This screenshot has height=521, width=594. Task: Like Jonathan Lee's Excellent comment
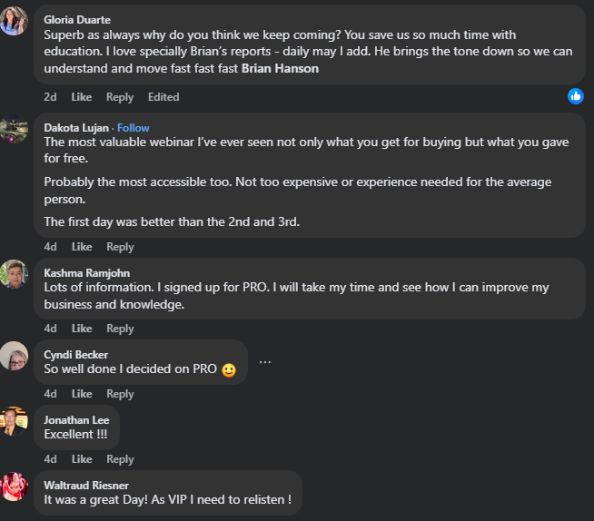click(x=82, y=459)
